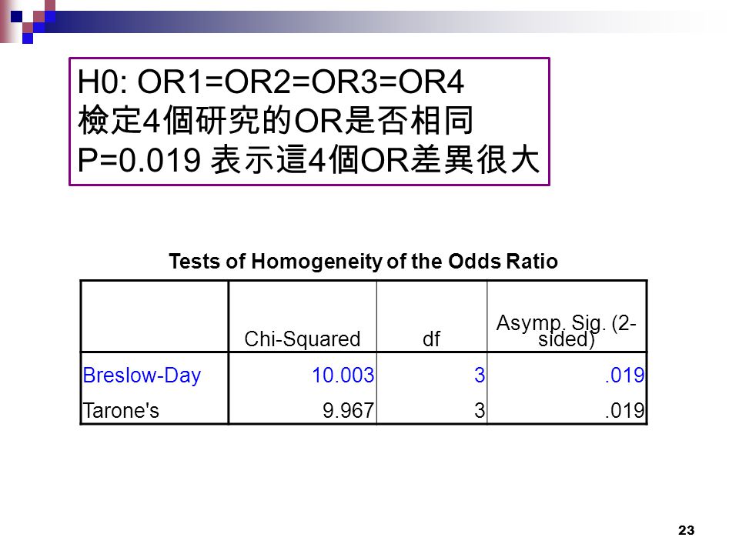Click the Tests of Homogeneity table title

(363, 261)
